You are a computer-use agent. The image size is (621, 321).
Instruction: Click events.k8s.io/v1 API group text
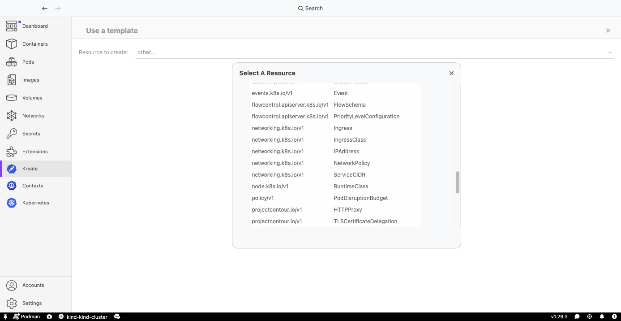tap(272, 93)
